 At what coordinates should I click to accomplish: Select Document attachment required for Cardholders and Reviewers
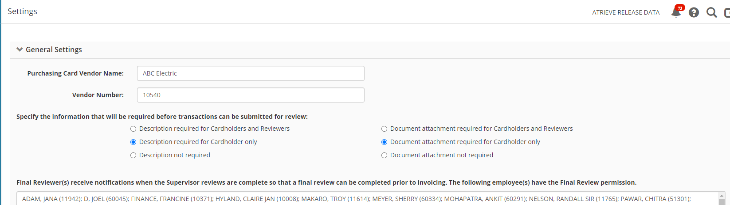point(384,129)
